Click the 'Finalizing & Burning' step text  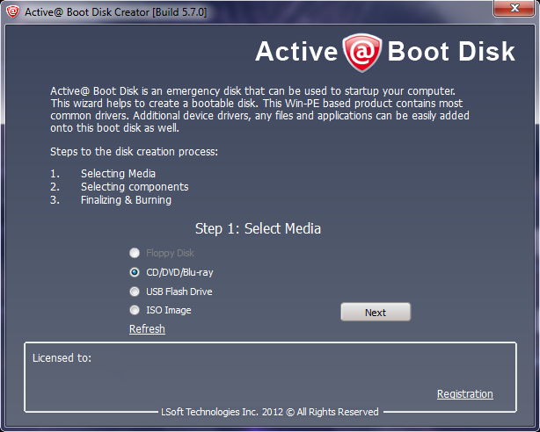(x=126, y=200)
